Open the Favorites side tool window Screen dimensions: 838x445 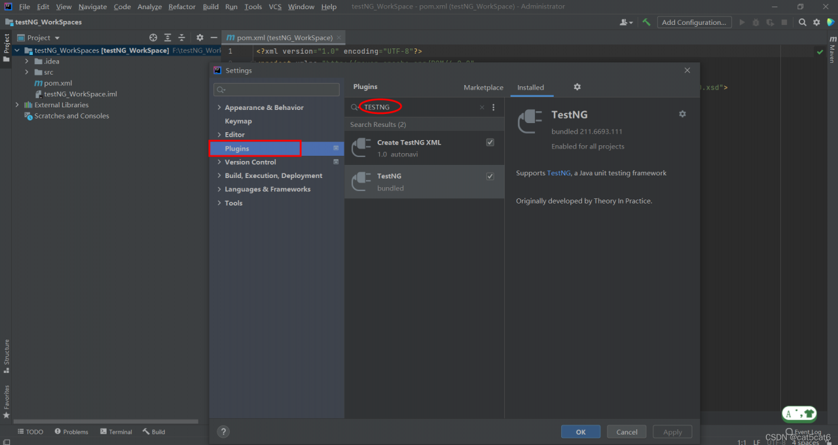click(6, 401)
